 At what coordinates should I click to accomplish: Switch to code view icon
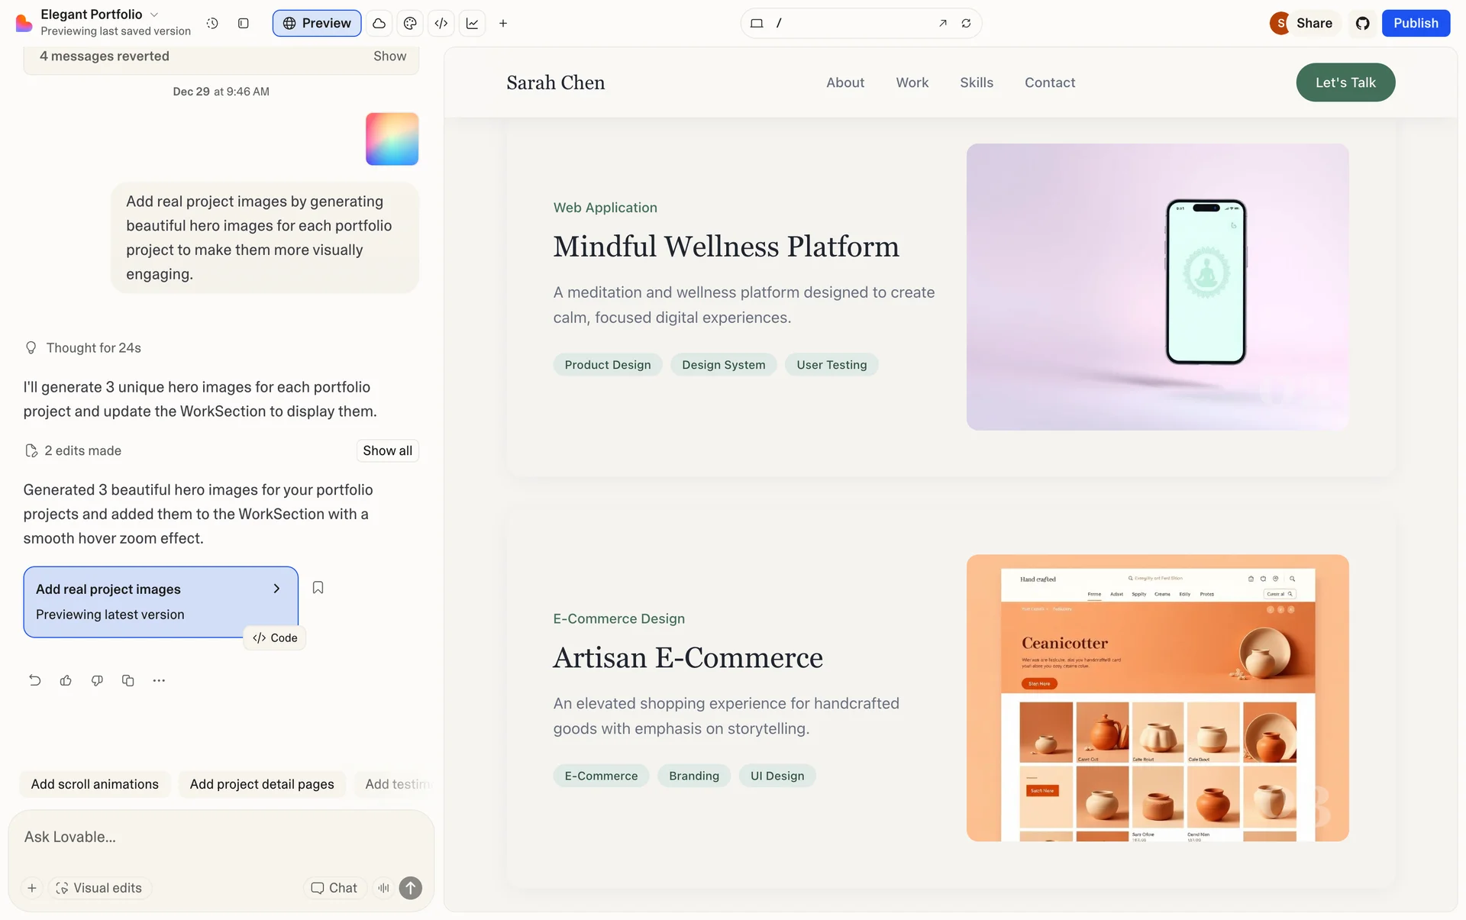(441, 23)
